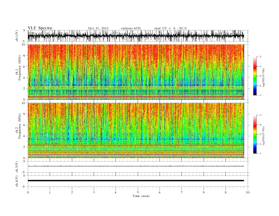Click the ch.1 frequency axis tick "10"

tap(24, 44)
